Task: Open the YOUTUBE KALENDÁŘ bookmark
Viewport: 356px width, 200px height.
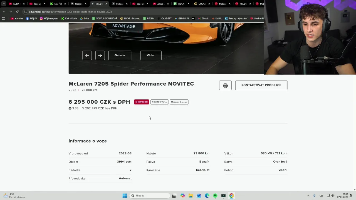Action: tap(105, 19)
